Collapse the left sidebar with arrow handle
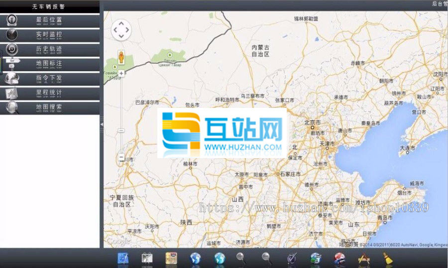This screenshot has width=448, height=268. (x=102, y=124)
